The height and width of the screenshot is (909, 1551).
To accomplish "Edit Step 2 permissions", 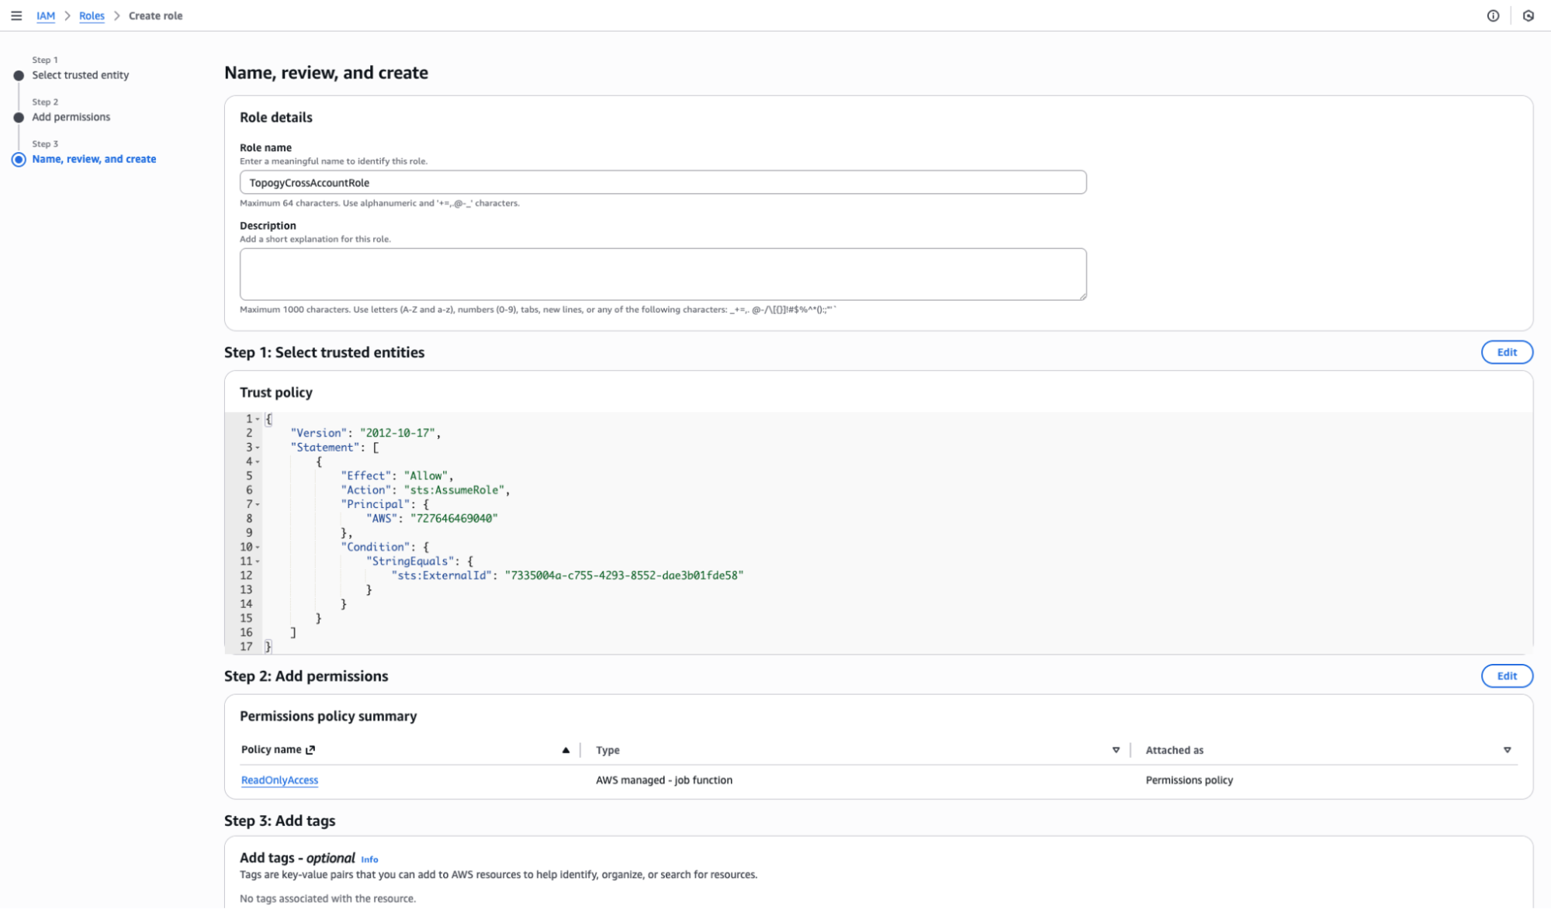I will pos(1507,676).
